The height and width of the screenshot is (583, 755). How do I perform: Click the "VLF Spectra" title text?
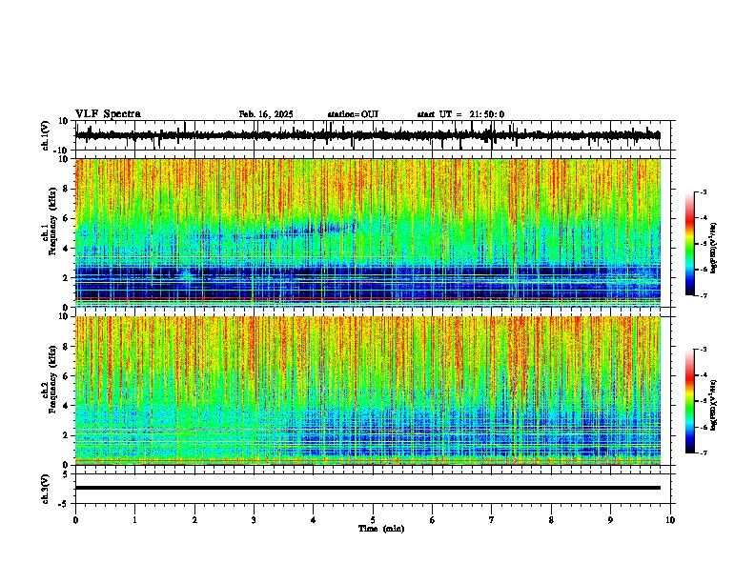point(108,114)
